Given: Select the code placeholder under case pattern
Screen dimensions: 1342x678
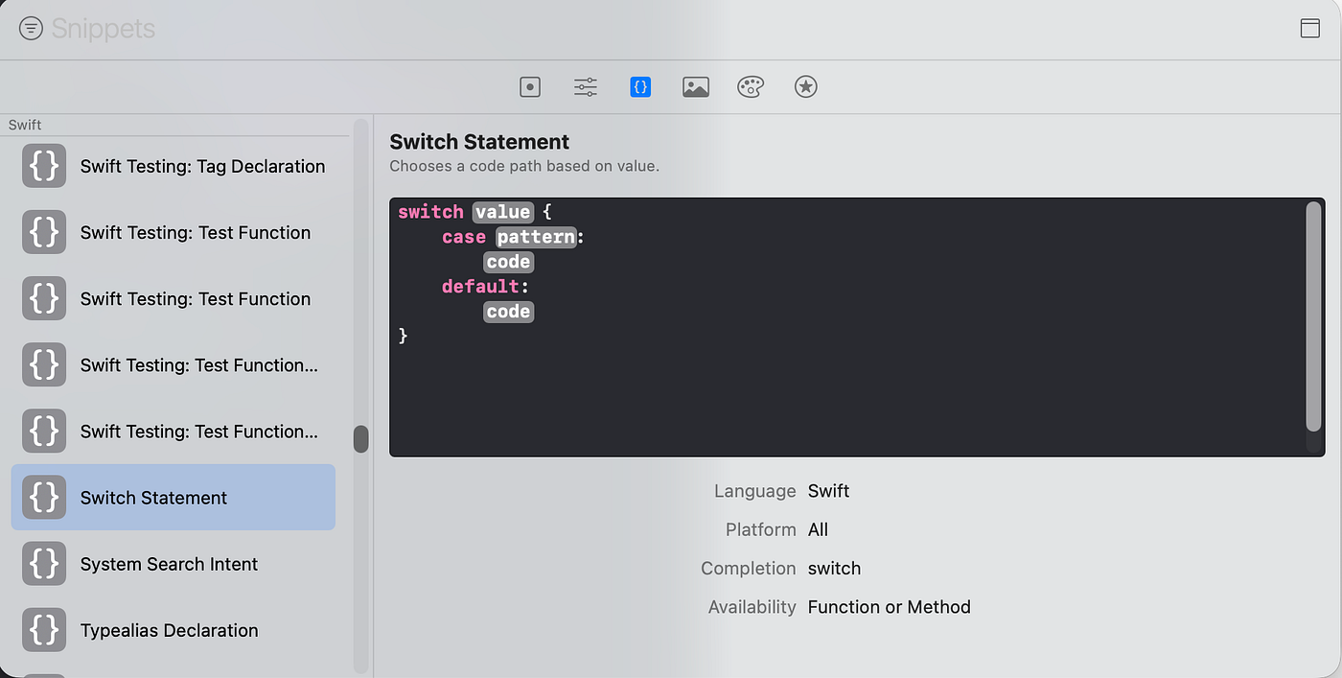Looking at the screenshot, I should click(508, 262).
